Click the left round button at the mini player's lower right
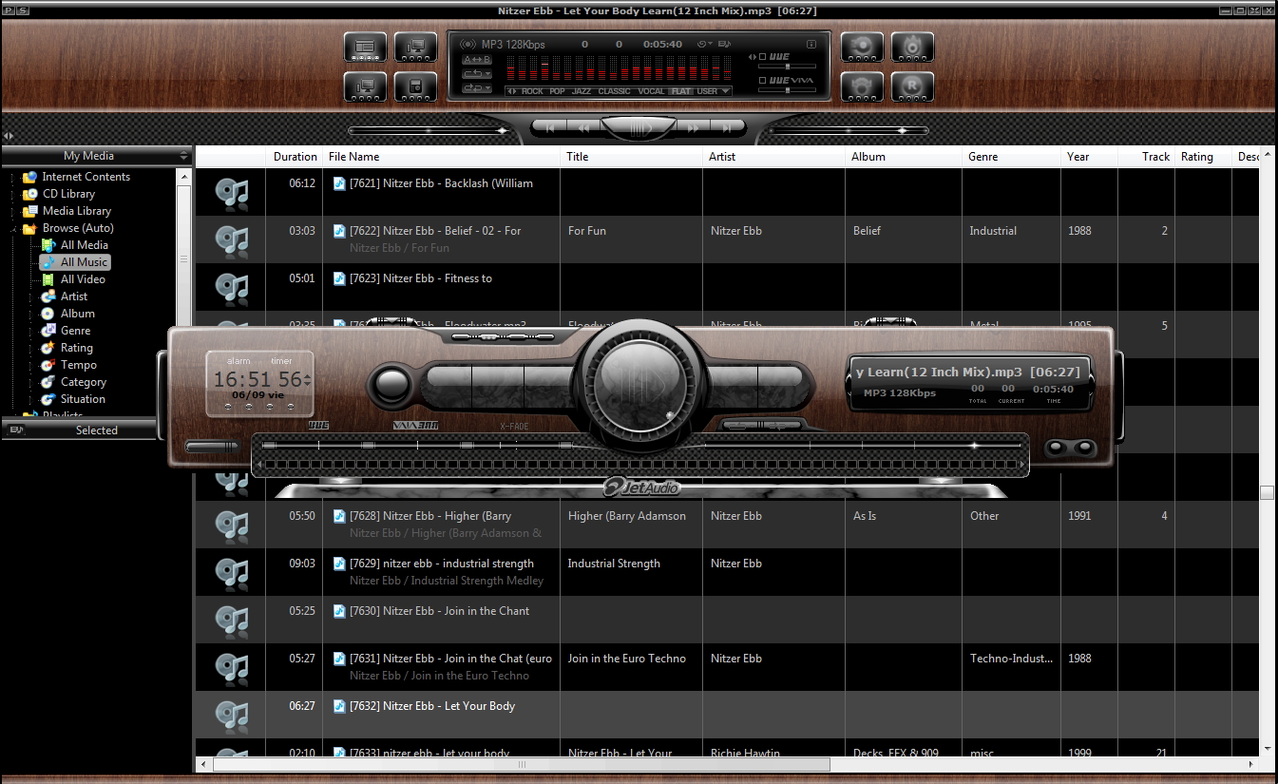The width and height of the screenshot is (1278, 784). click(1058, 447)
